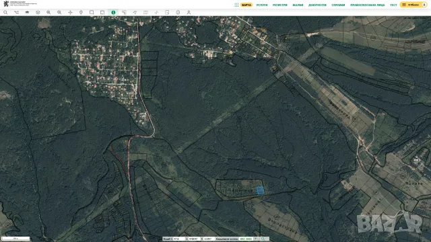431x242 pixels.
Task: Click the document note toolbar icon
Action: click(x=167, y=12)
